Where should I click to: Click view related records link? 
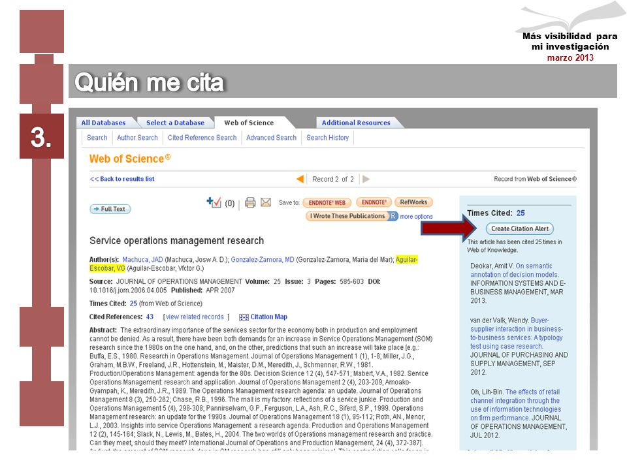195,317
